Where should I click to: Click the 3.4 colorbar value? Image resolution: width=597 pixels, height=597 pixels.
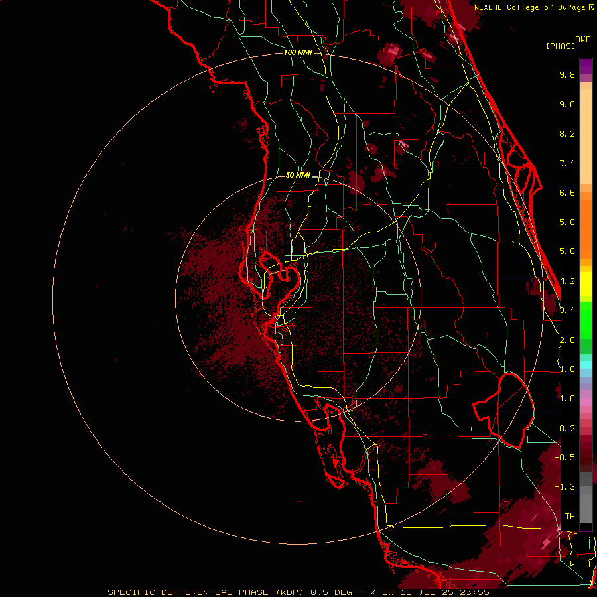click(568, 310)
